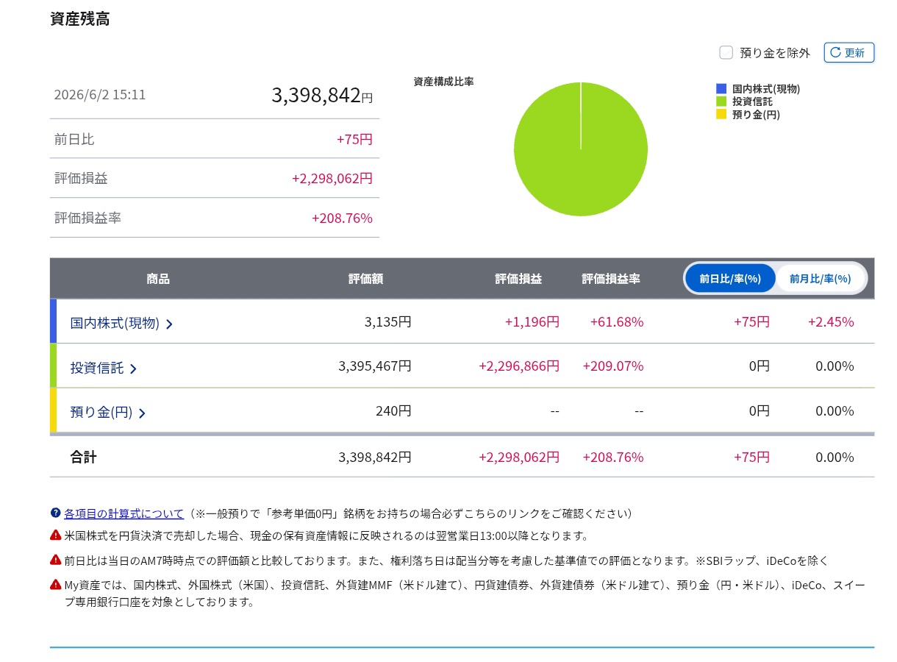
Task: Click the 評価損益率 column header
Action: point(611,279)
